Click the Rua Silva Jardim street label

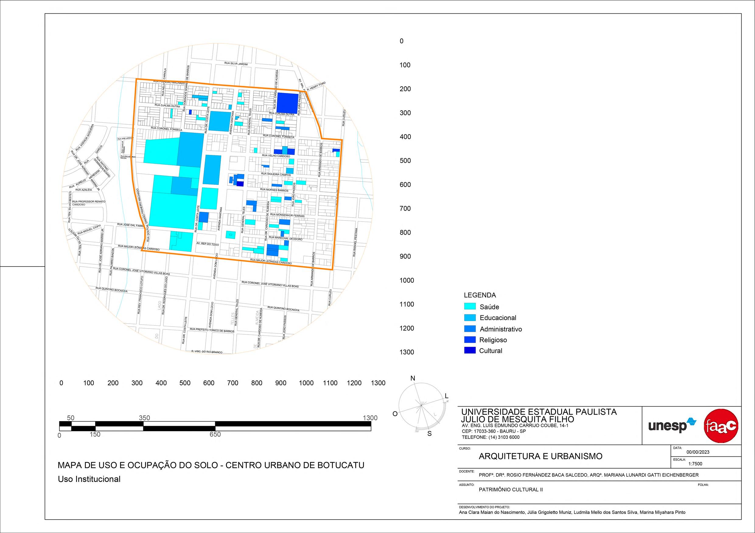coord(236,64)
